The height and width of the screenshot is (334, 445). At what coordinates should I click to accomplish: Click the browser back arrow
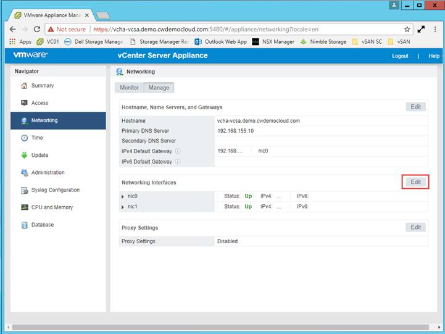(x=13, y=29)
